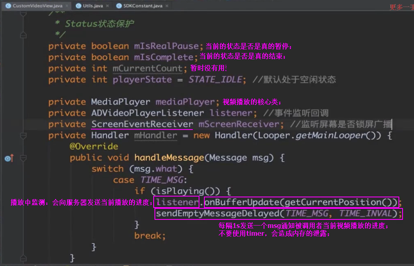Click the mIsRealPause field name
This screenshot has height=266, width=414.
tap(166, 46)
